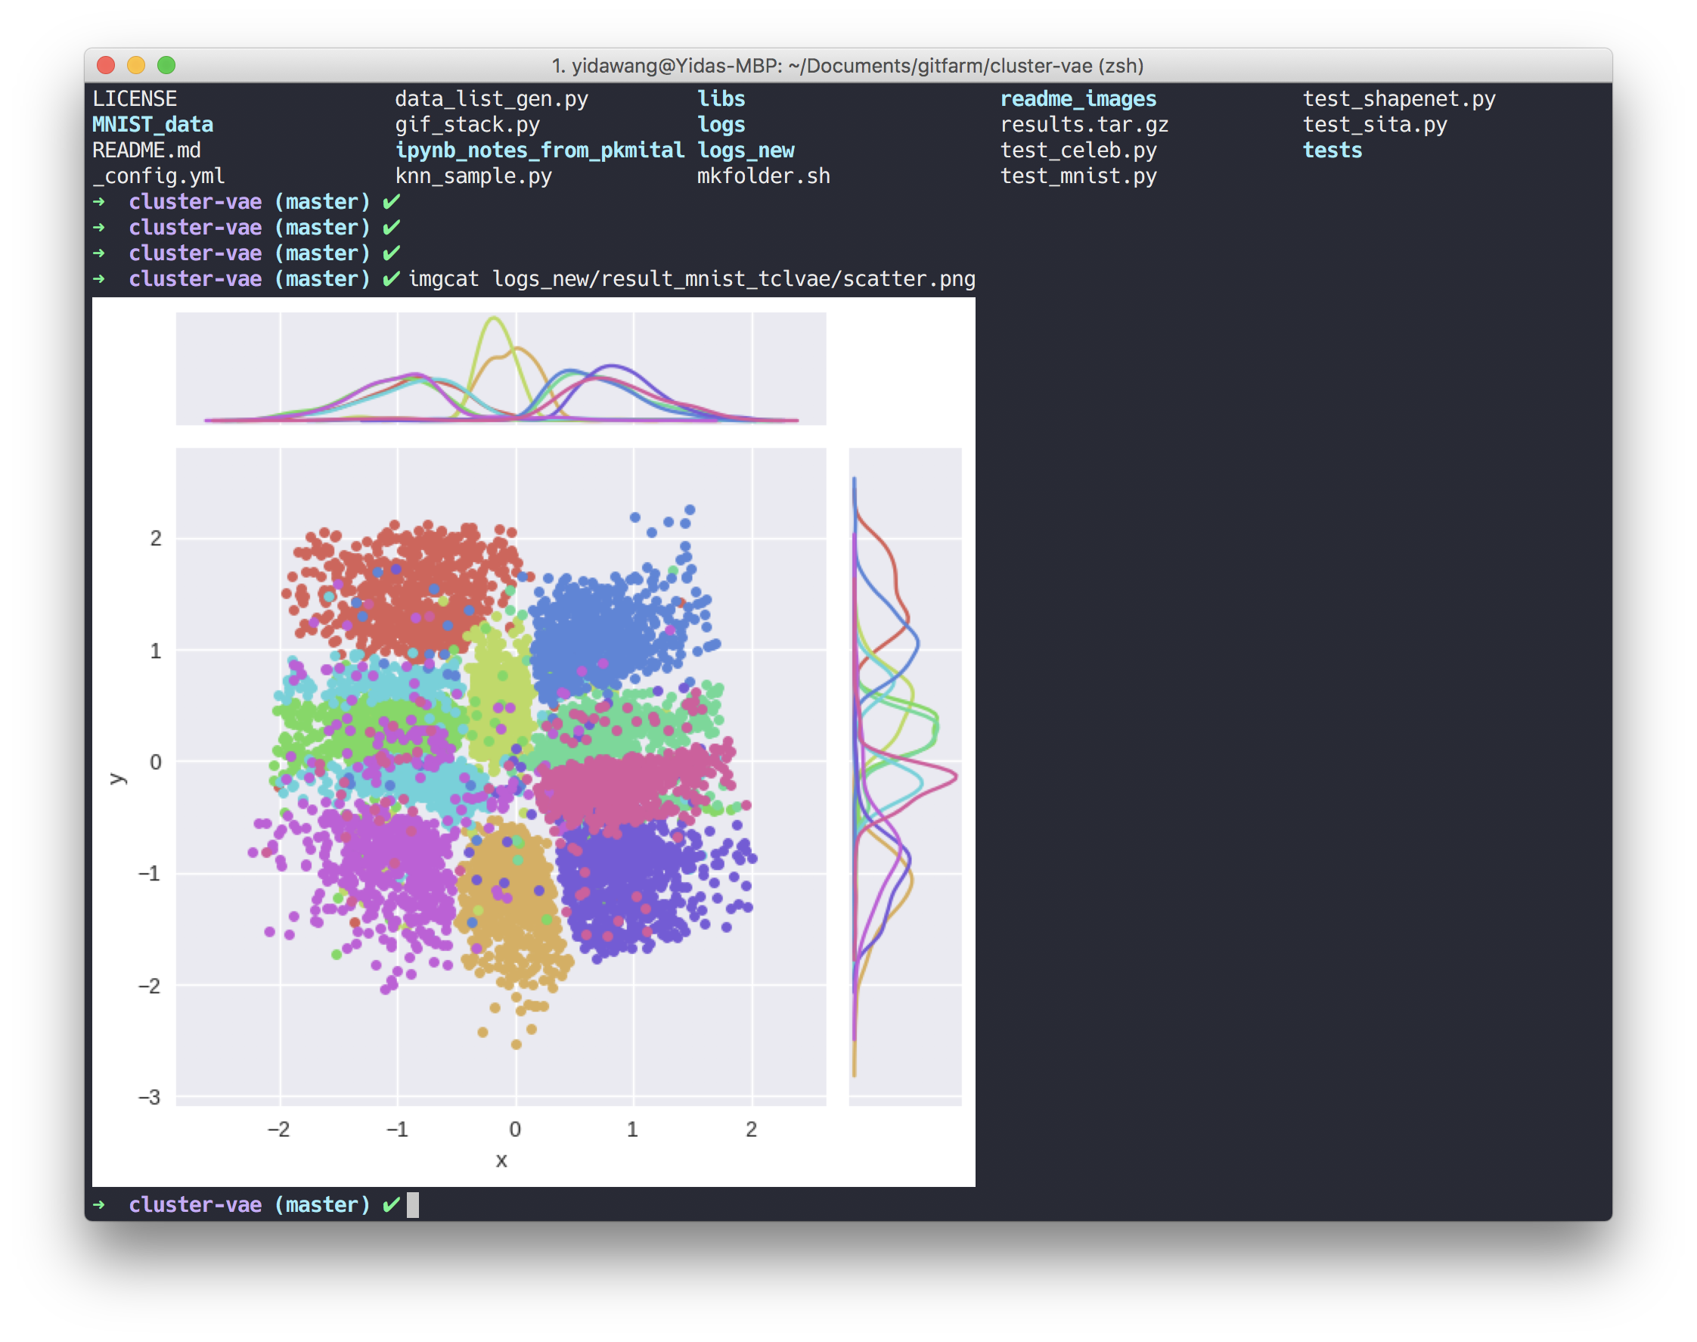Click the top density curve plot

click(500, 368)
